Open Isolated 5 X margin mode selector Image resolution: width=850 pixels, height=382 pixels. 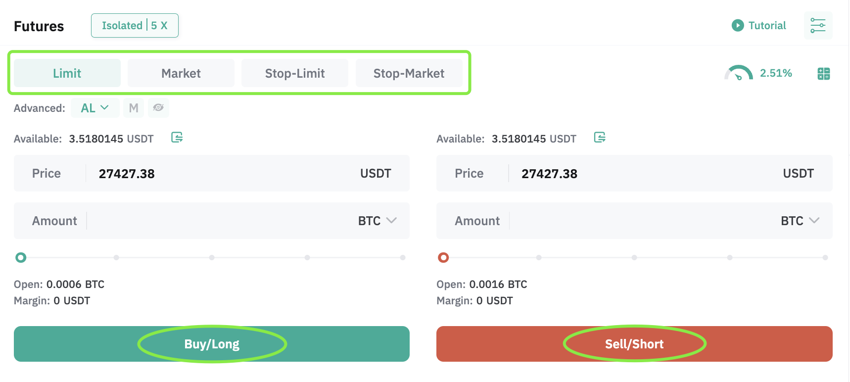click(x=135, y=25)
